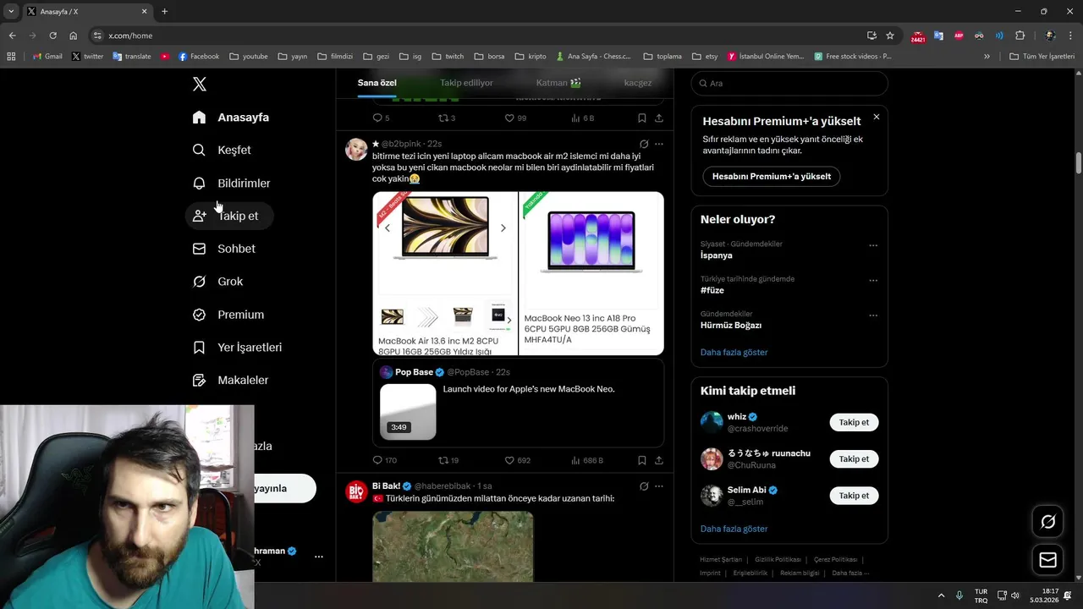The width and height of the screenshot is (1083, 609).
Task: Open the Bi Bak! map image
Action: [453, 546]
